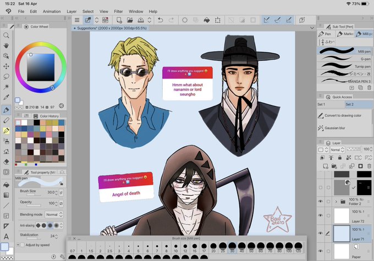The image size is (374, 261).
Task: Adjust tool Opacity value stepper arrows
Action: [56, 203]
